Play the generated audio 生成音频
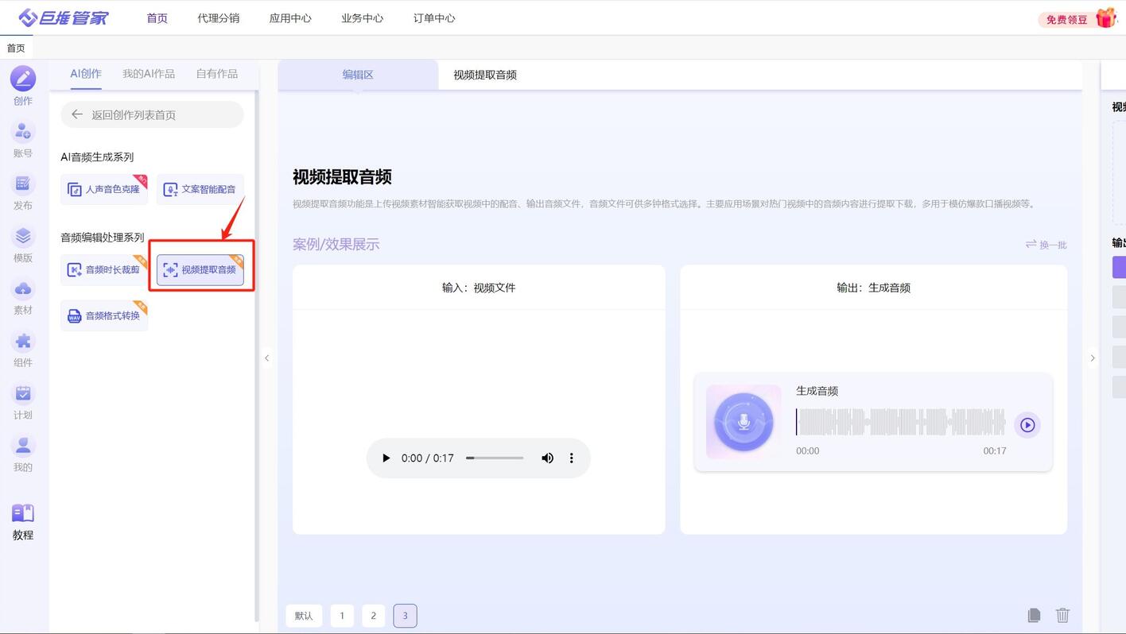 pos(1027,425)
